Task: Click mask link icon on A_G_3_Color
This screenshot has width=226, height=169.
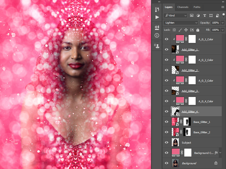Action: (x=186, y=80)
